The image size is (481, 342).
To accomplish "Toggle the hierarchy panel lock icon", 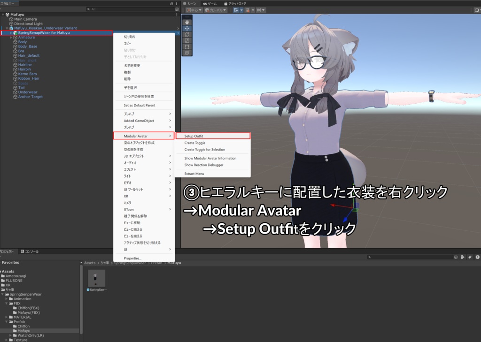I will (x=171, y=3).
